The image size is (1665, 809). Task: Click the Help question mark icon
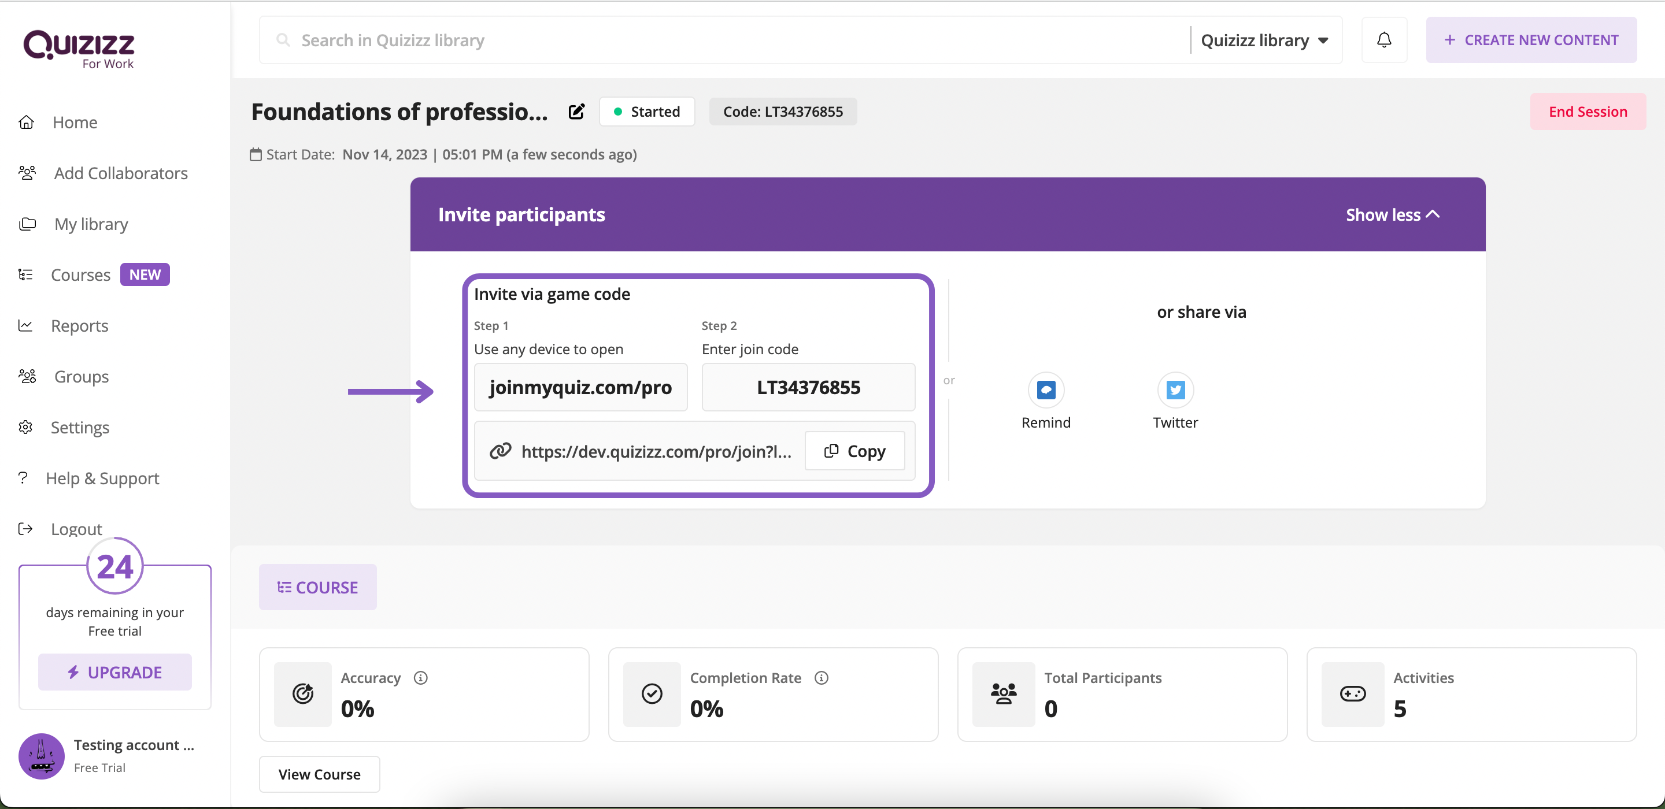click(23, 477)
